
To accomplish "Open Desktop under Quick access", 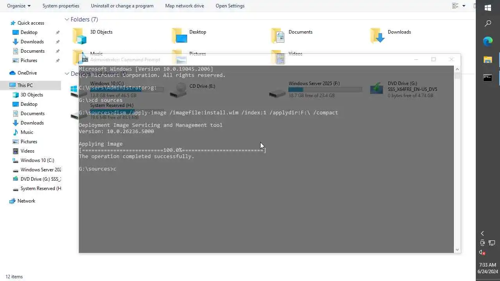I will point(29,32).
